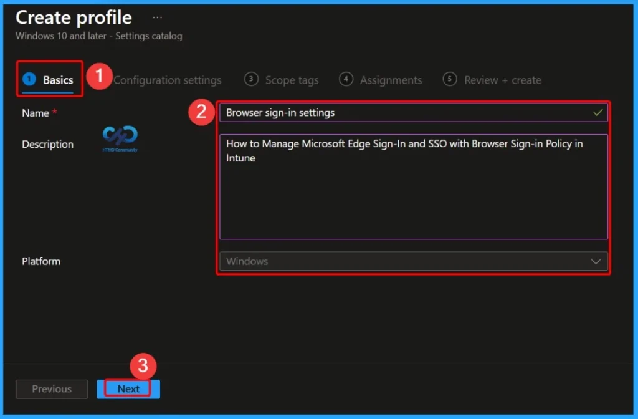Image resolution: width=638 pixels, height=419 pixels.
Task: Click the Next button
Action: click(128, 388)
